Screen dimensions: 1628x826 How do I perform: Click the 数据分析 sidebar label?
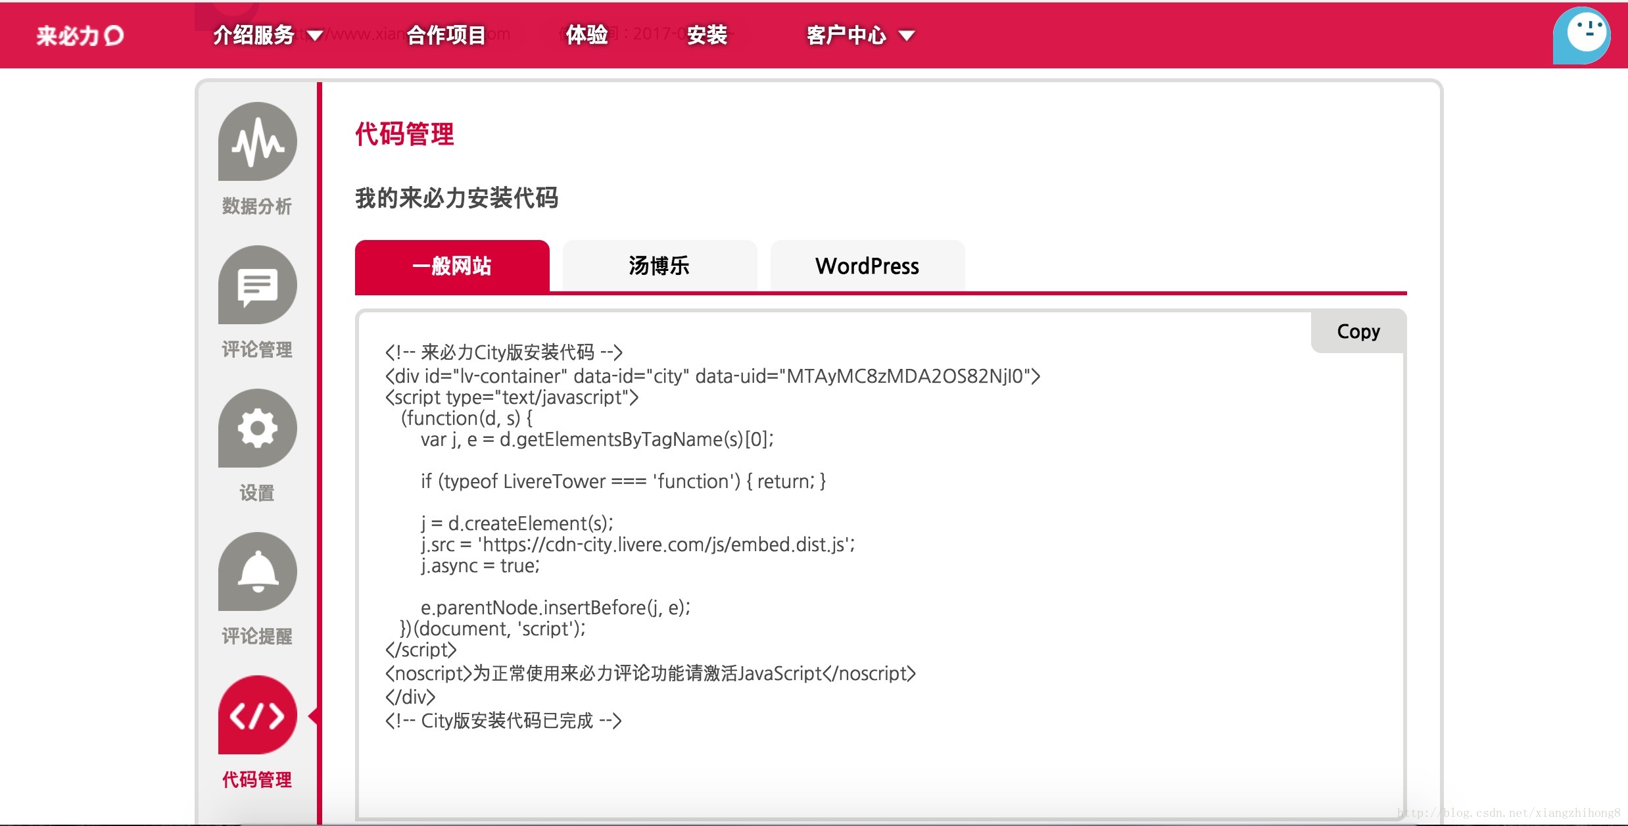click(257, 206)
